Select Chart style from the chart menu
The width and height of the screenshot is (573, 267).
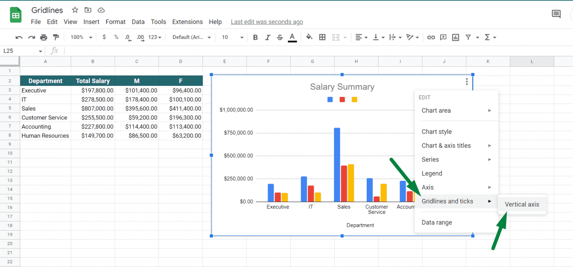(436, 131)
